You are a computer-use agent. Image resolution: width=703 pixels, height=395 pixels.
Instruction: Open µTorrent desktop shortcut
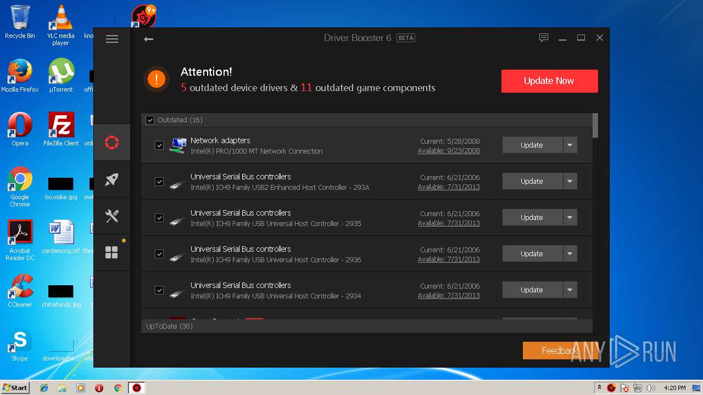click(x=60, y=76)
